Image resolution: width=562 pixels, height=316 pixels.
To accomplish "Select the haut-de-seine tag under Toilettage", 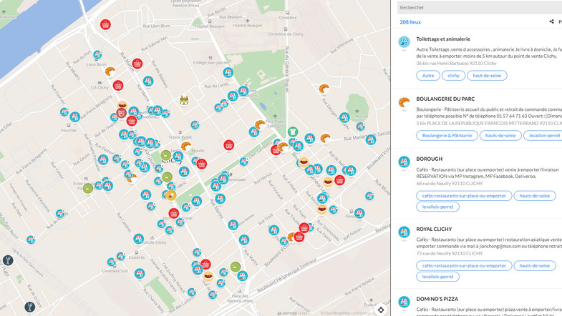I will point(487,76).
